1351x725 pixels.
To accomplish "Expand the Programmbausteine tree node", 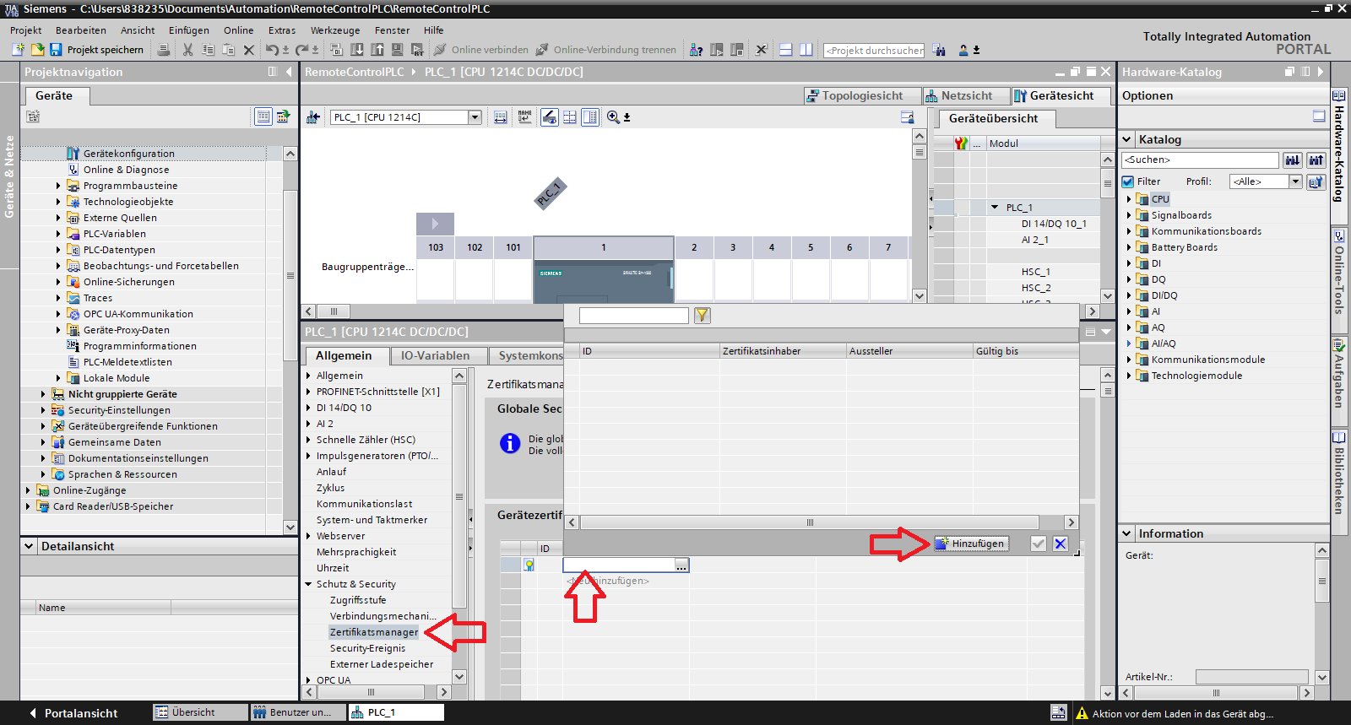I will pyautogui.click(x=58, y=186).
